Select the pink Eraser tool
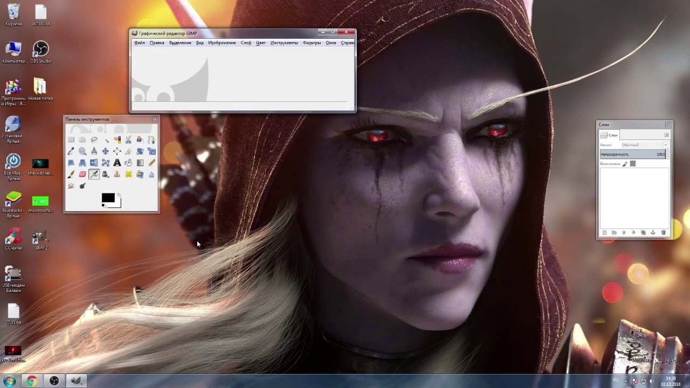Screen dimensions: 690x388 (x=82, y=174)
